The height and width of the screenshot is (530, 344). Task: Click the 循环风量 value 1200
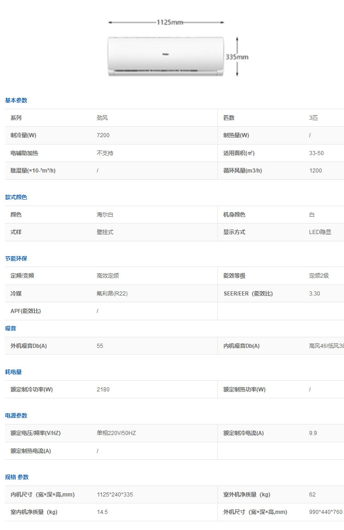point(315,171)
